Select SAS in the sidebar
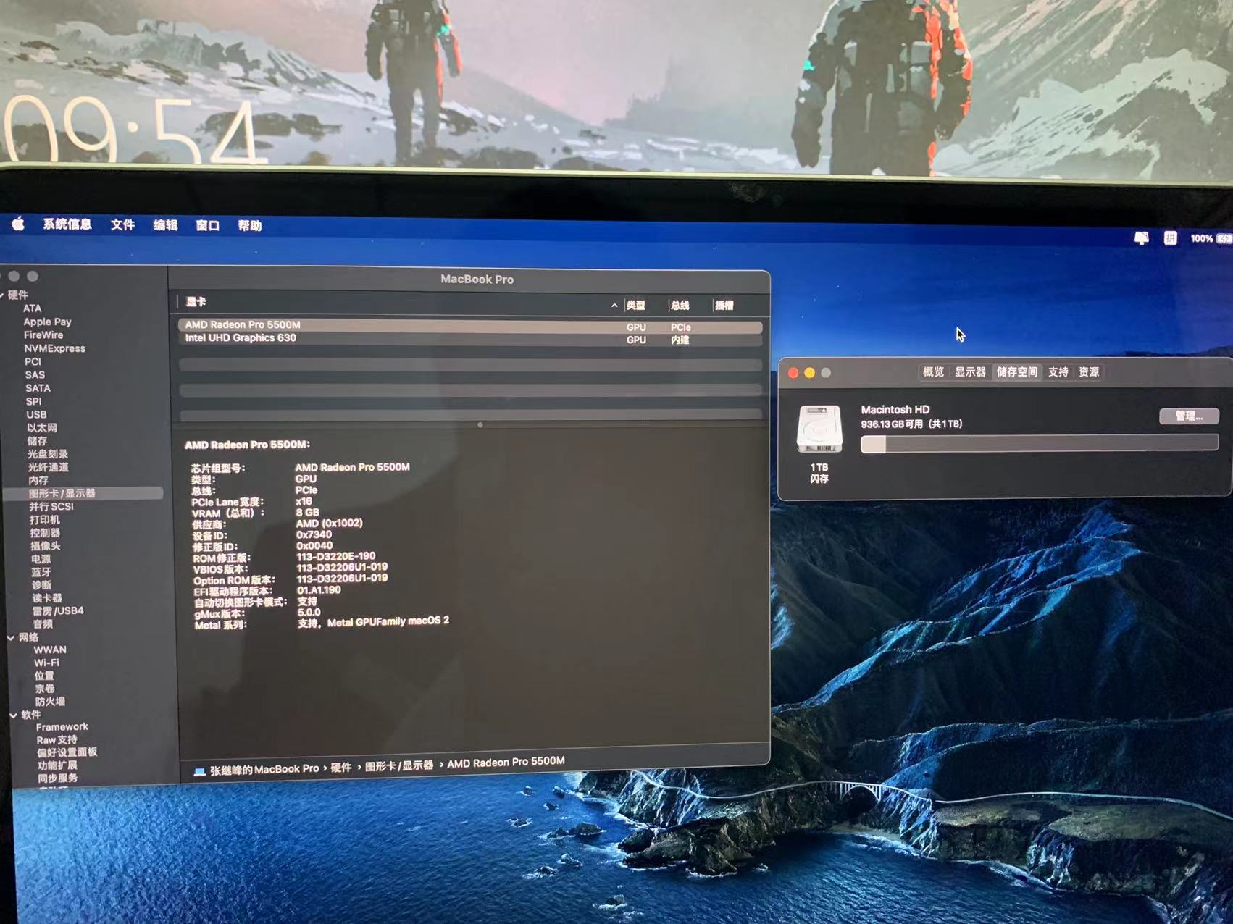Viewport: 1233px width, 924px height. [35, 375]
